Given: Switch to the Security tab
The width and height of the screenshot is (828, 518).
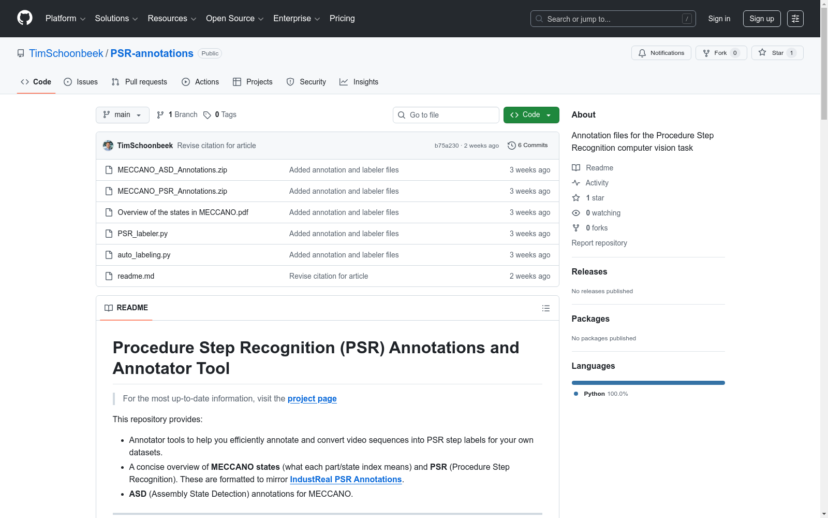Looking at the screenshot, I should (x=306, y=82).
